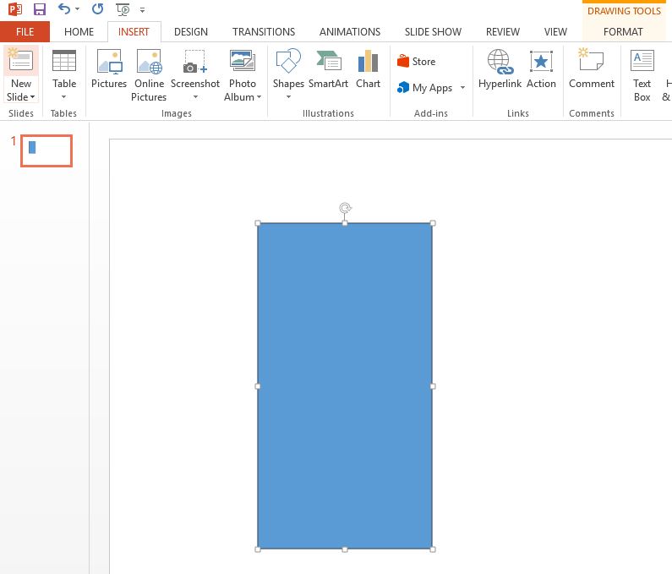Switch to the ANIMATIONS tab
This screenshot has height=574, width=672.
(x=350, y=32)
